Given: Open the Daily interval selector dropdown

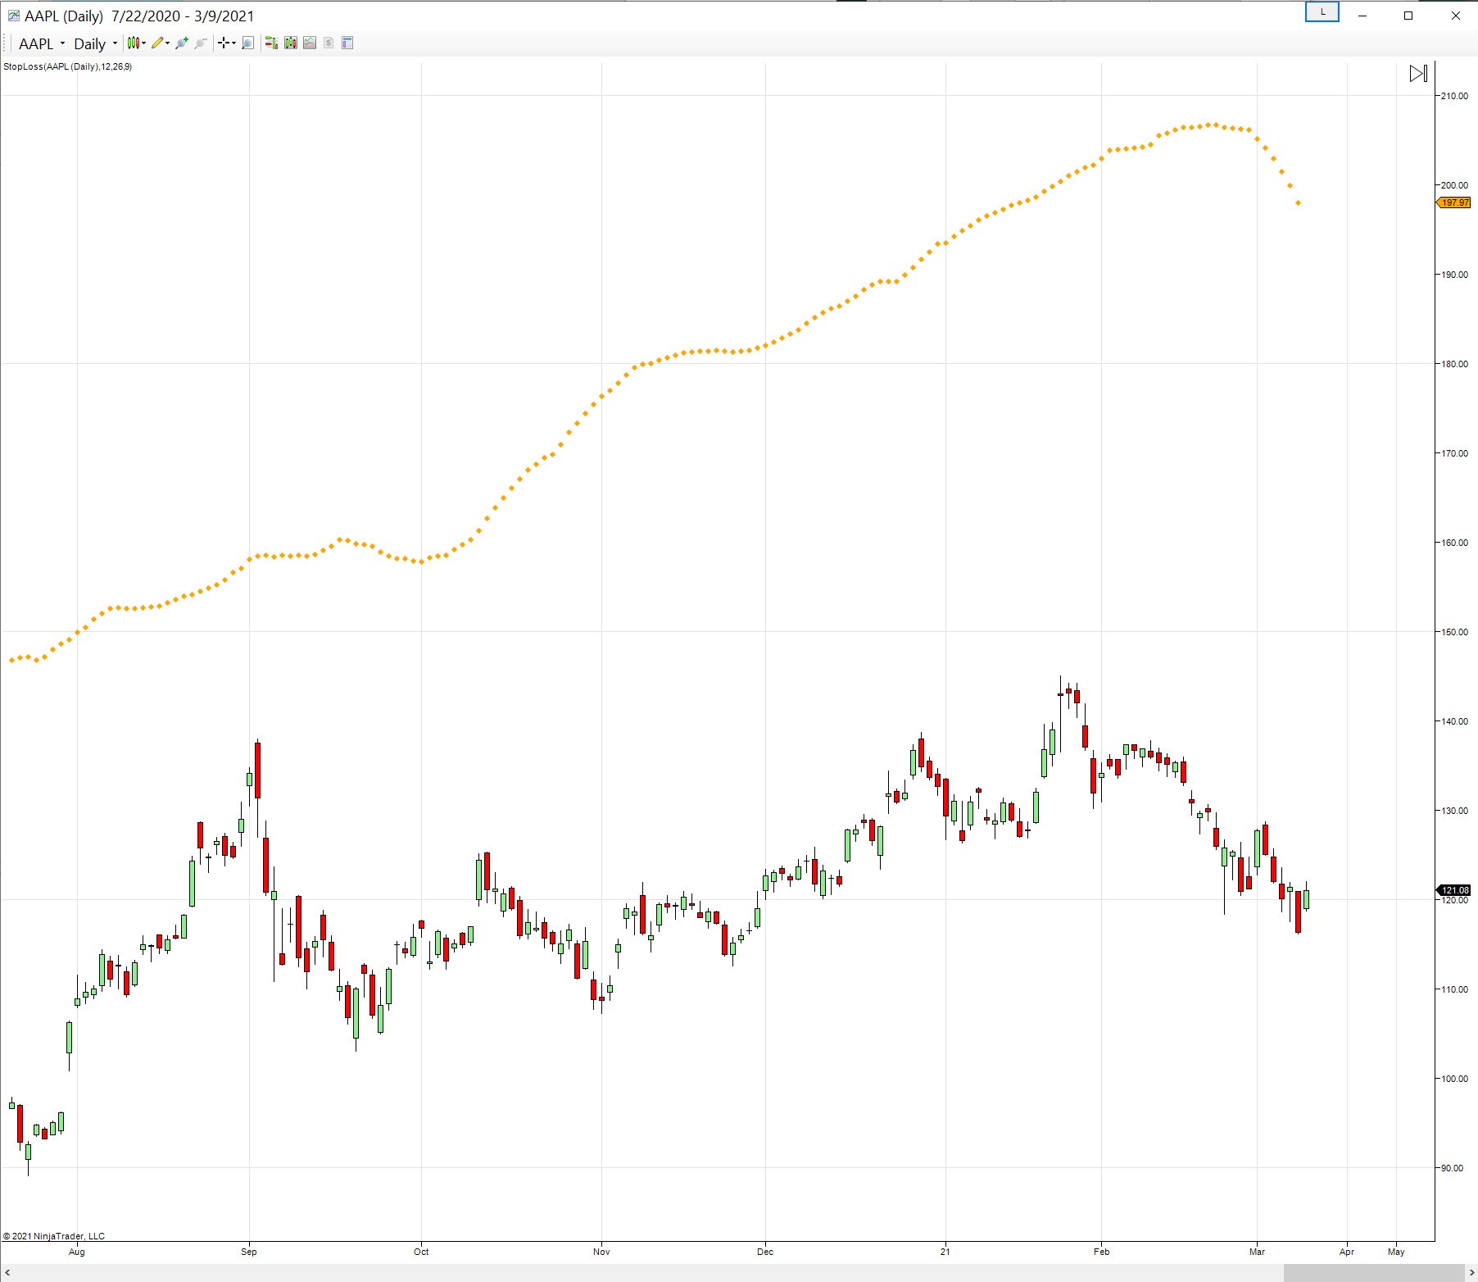Looking at the screenshot, I should point(95,43).
